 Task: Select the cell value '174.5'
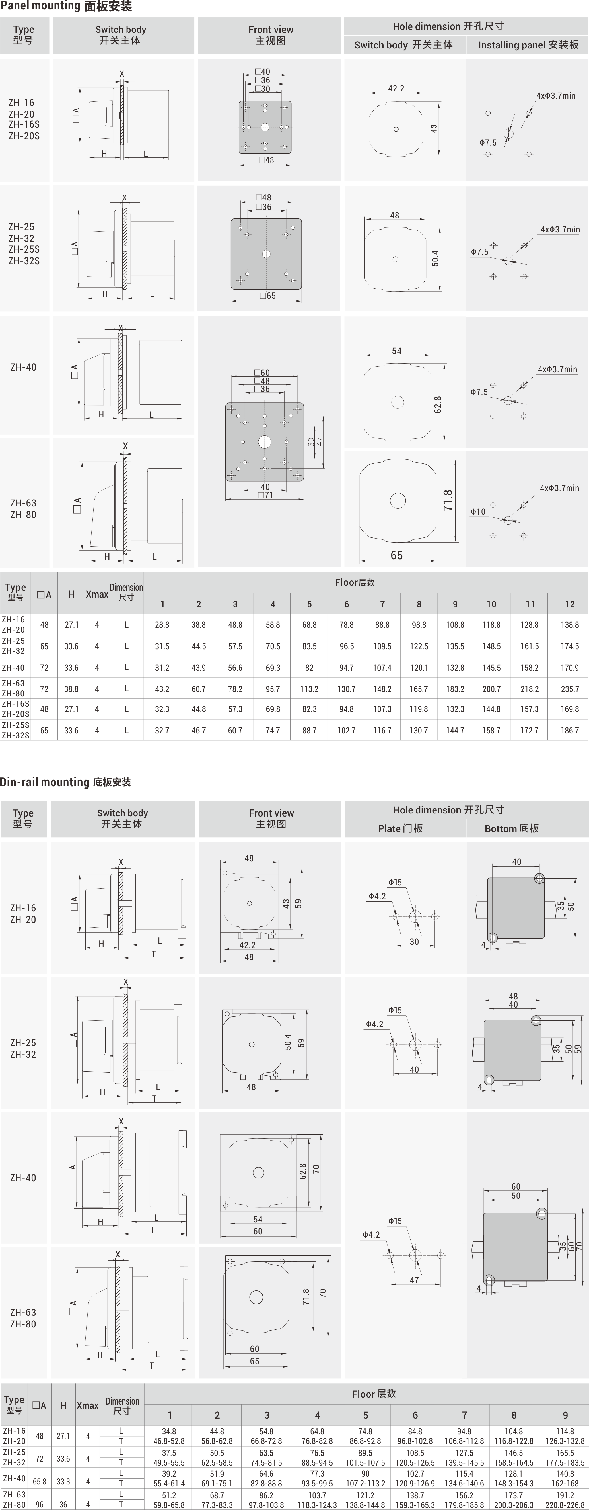pos(570,646)
